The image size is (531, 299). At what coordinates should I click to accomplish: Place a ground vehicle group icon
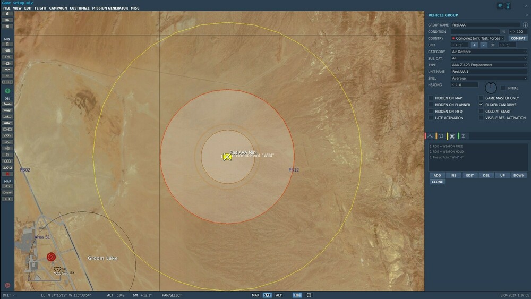[x=7, y=123]
